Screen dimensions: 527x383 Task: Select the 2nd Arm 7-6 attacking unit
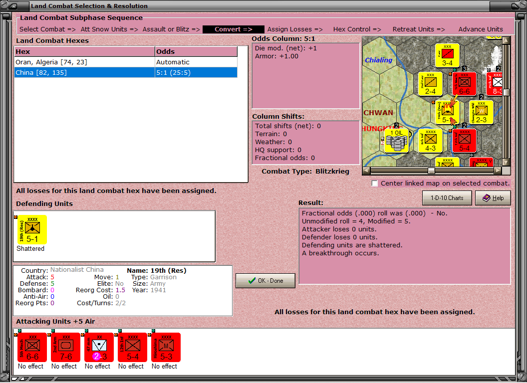[x=65, y=348]
